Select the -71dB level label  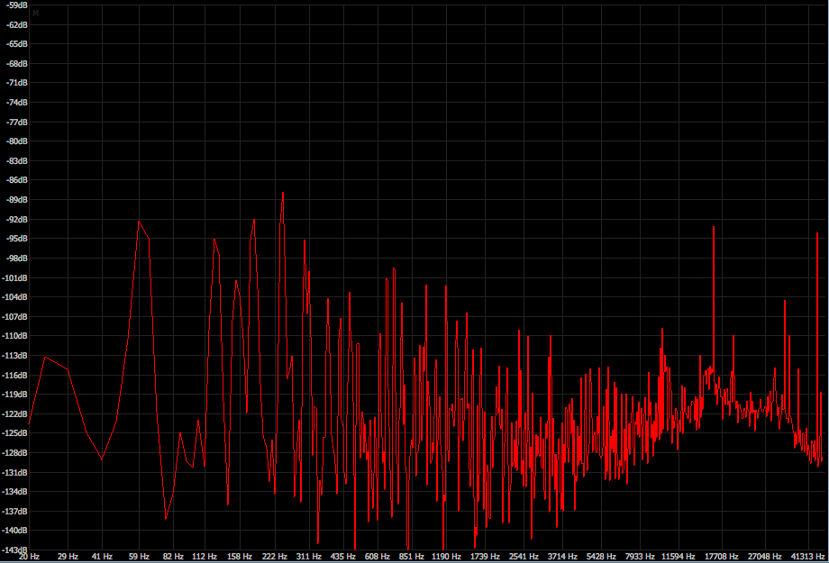point(16,83)
